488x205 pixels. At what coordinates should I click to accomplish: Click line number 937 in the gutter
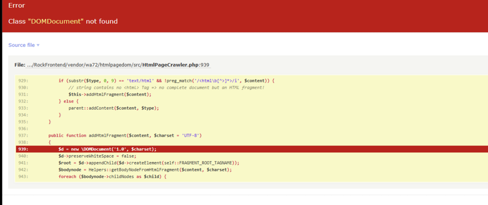tap(22, 135)
